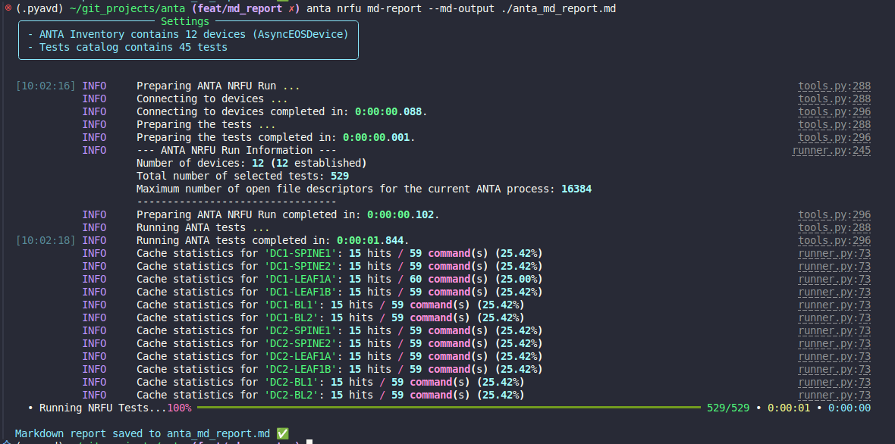Open tools.py:288 link beside "Connecting to devices ..."
The image size is (895, 444).
click(x=834, y=98)
